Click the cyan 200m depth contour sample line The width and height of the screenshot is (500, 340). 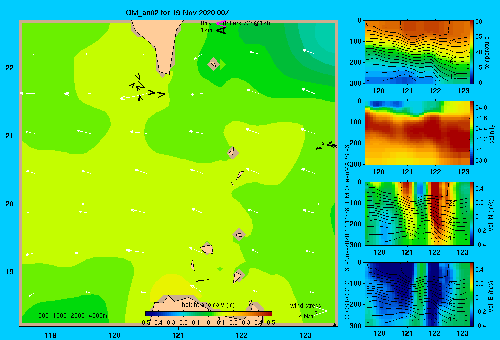48,321
